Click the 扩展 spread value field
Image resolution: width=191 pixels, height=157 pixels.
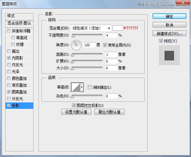pos(111,61)
